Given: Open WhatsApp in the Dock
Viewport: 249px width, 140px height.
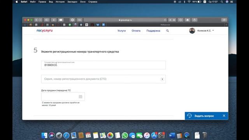Looking at the screenshot, I should 125,135.
